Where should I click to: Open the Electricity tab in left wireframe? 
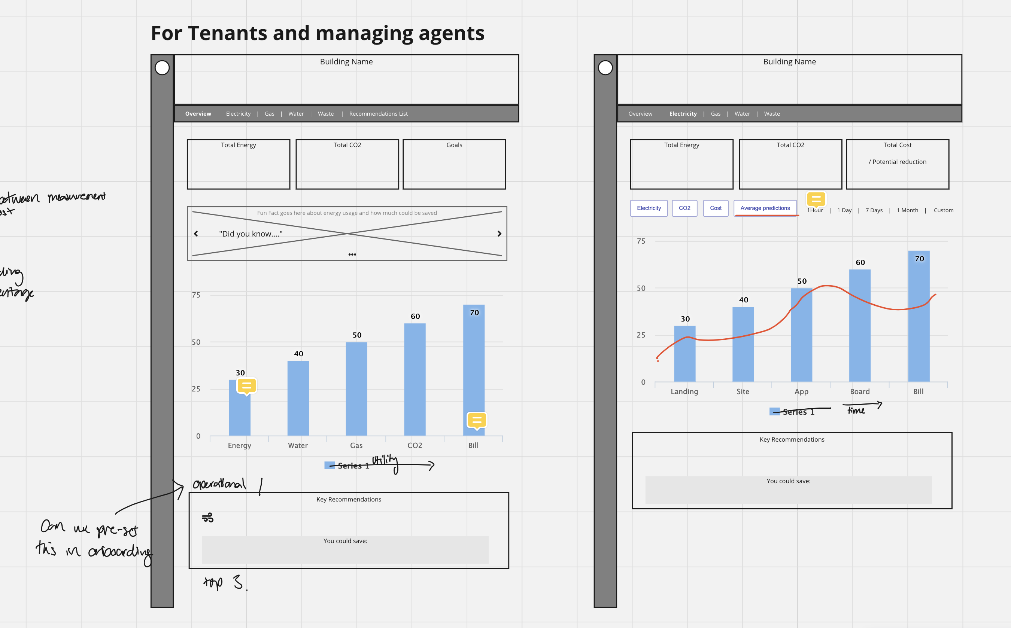[x=238, y=114]
